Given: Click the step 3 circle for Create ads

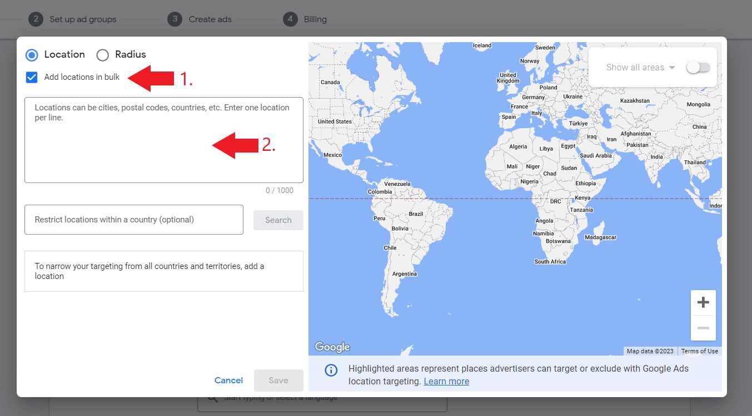Looking at the screenshot, I should click(x=175, y=19).
